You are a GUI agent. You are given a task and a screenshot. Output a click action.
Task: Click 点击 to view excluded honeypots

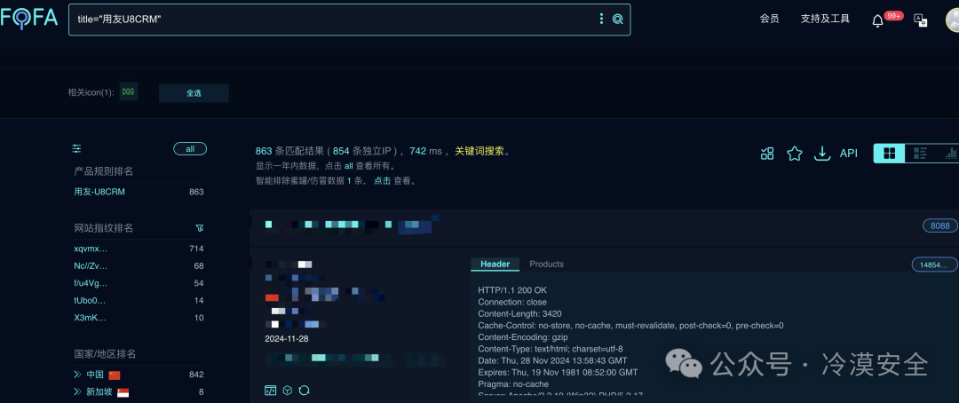[x=382, y=181]
